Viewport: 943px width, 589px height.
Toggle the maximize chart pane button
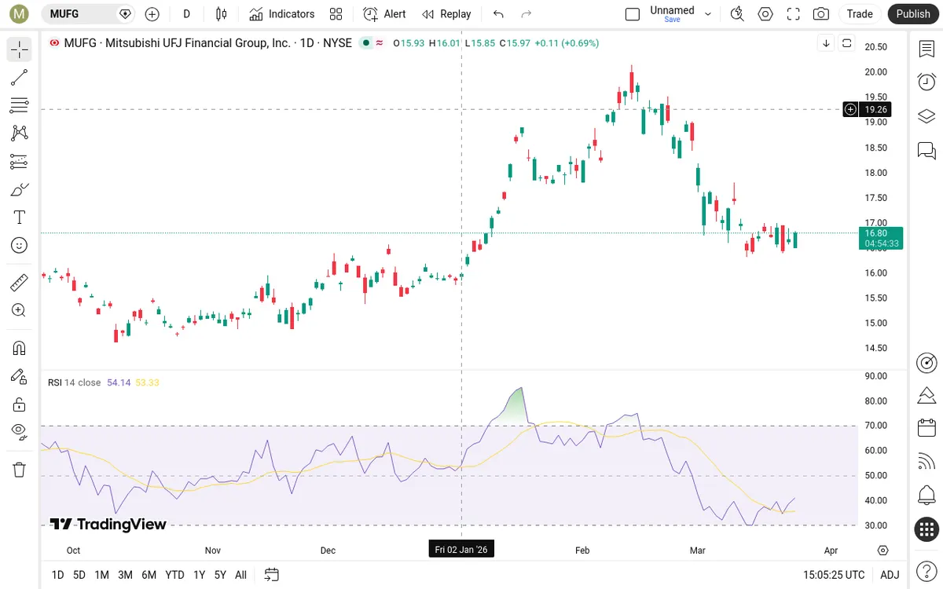pos(846,44)
